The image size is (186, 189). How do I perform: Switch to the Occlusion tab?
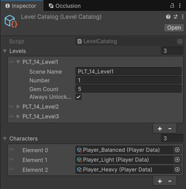[x=65, y=6]
